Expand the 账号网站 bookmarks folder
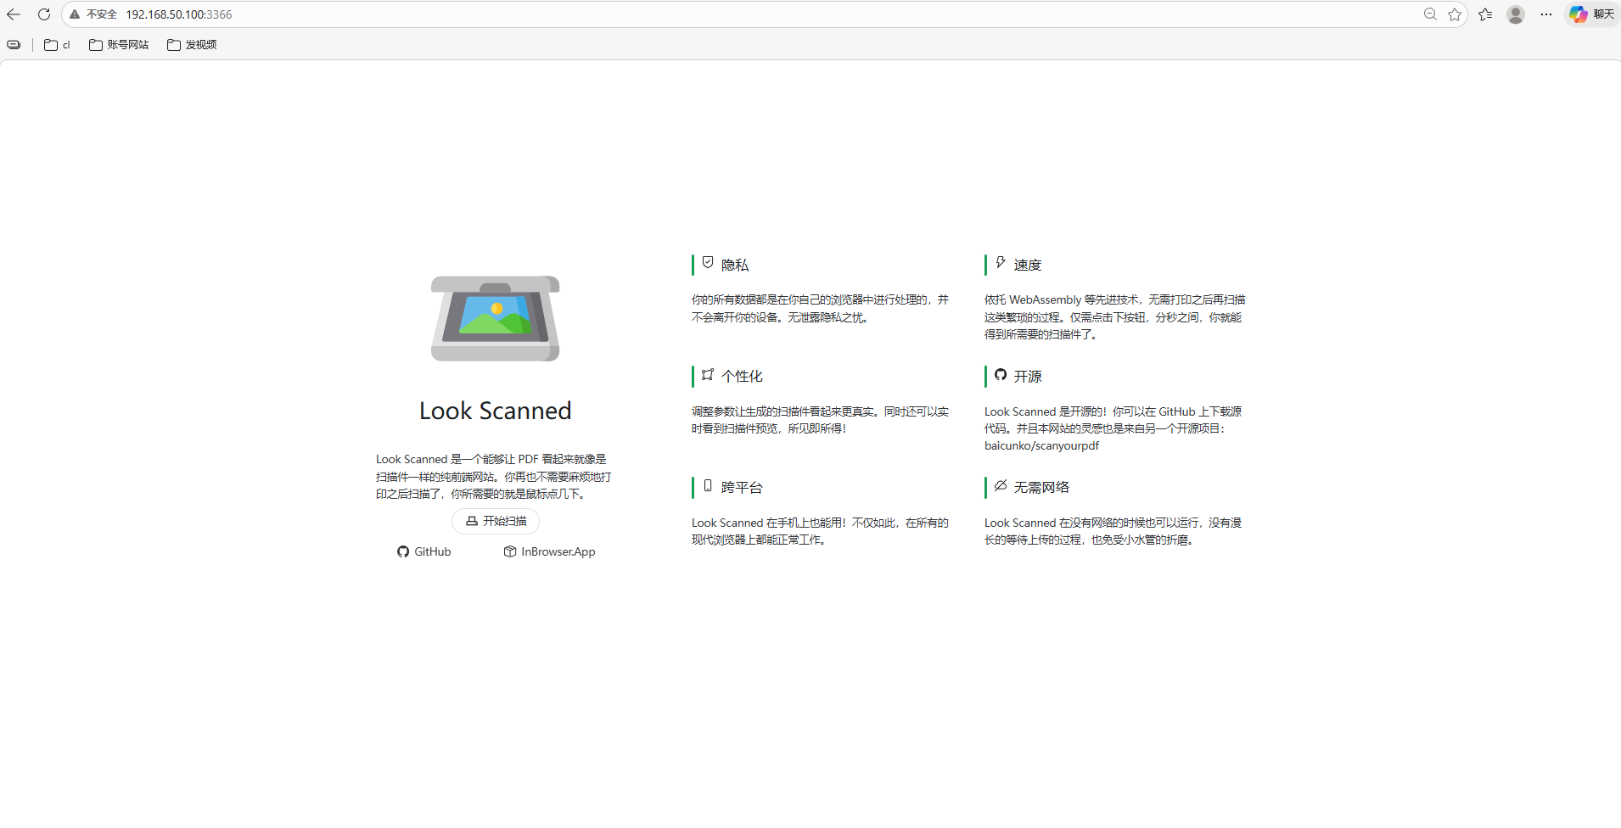The width and height of the screenshot is (1621, 828). coord(119,45)
